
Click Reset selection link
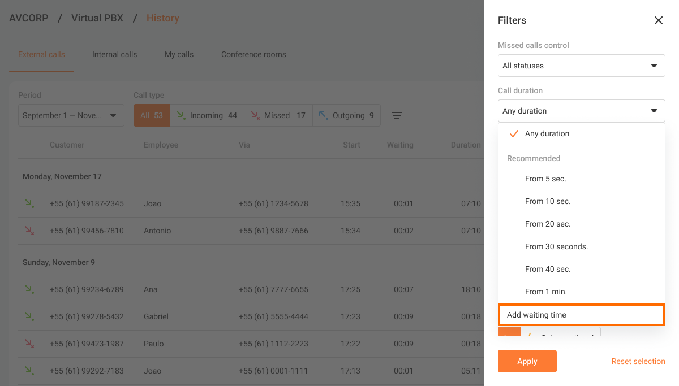(x=638, y=361)
